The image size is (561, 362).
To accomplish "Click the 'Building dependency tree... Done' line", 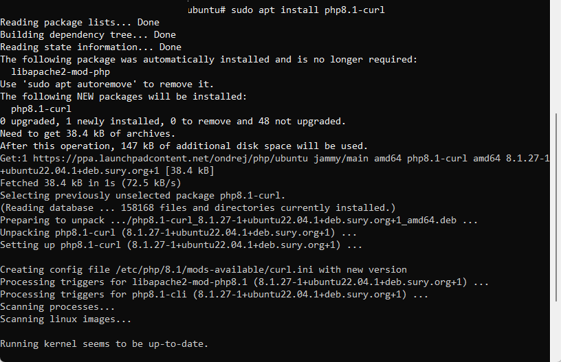I will click(x=88, y=34).
